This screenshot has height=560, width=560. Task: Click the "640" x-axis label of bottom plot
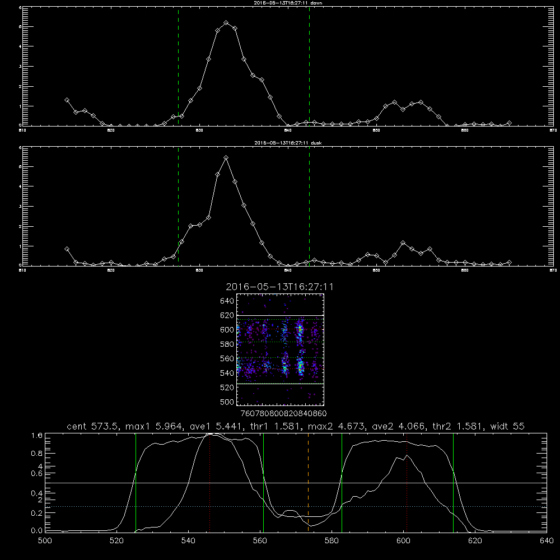[547, 541]
